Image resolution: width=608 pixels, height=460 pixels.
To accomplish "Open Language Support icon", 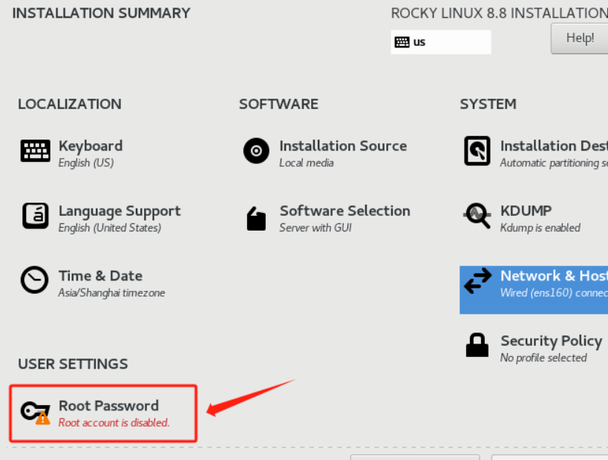I will pos(35,216).
